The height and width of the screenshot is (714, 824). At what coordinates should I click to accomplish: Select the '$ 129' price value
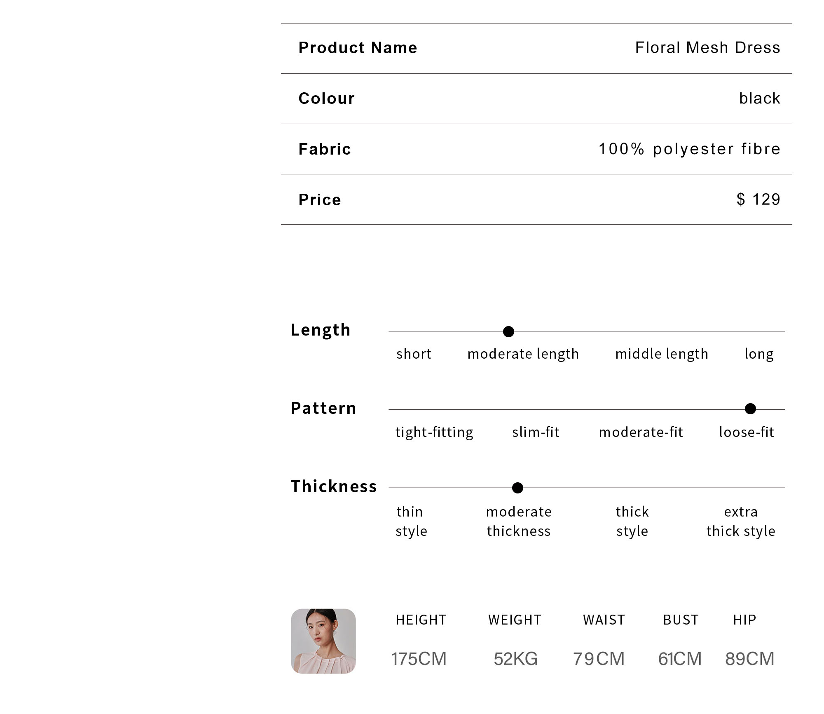coord(758,200)
